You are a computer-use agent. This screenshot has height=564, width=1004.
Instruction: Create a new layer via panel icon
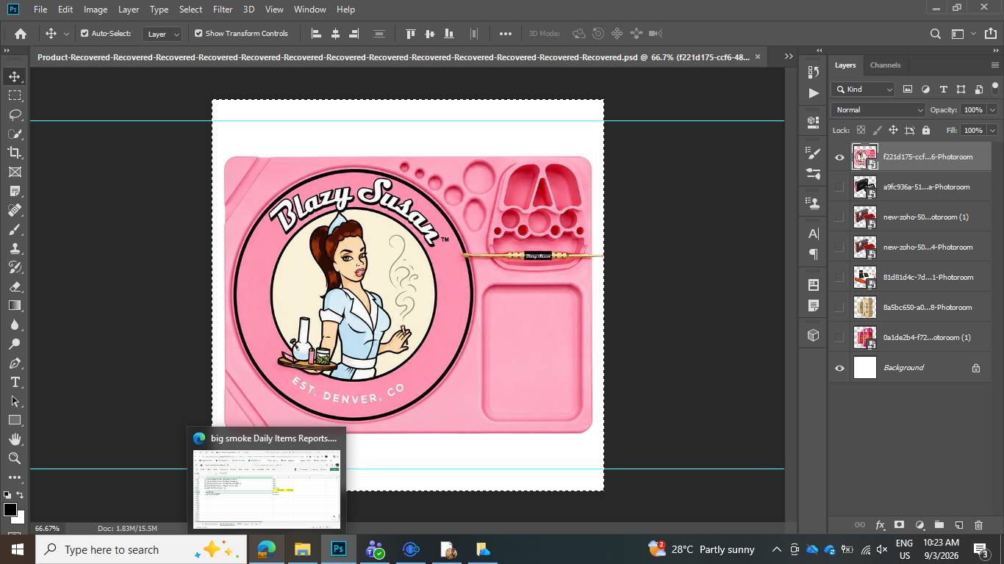(x=958, y=525)
